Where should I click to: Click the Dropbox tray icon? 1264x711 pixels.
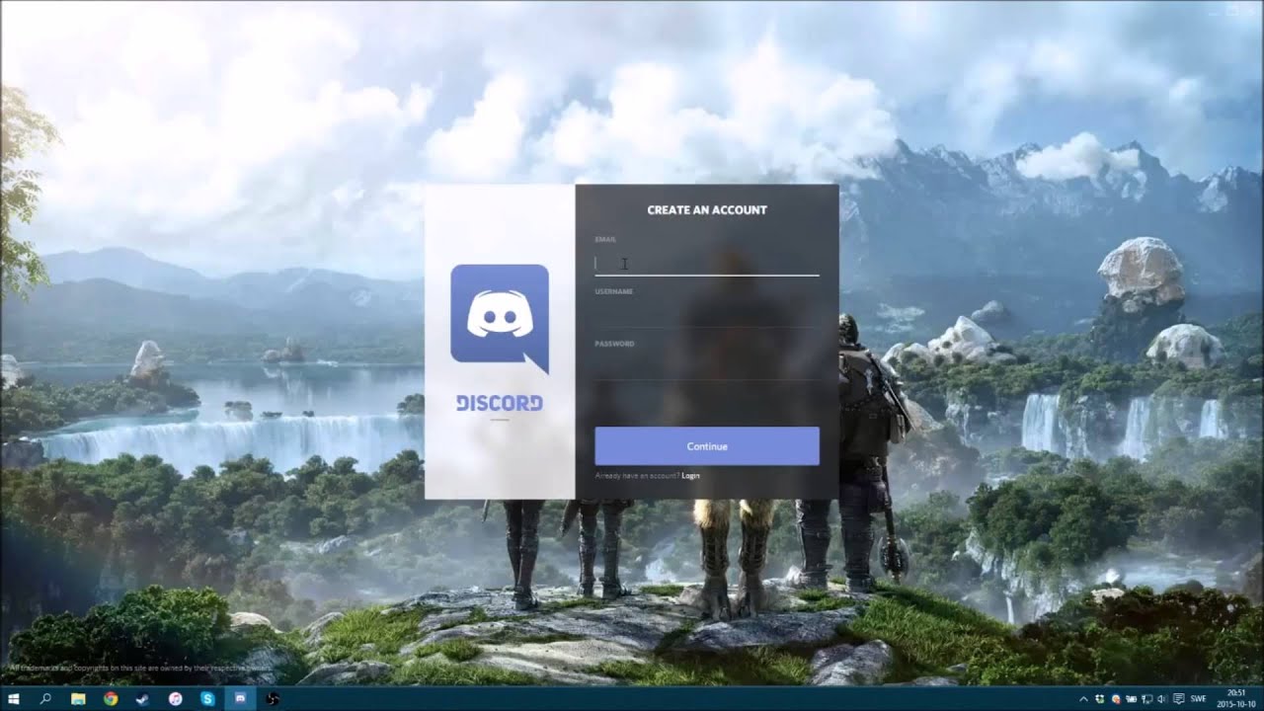tap(1100, 699)
